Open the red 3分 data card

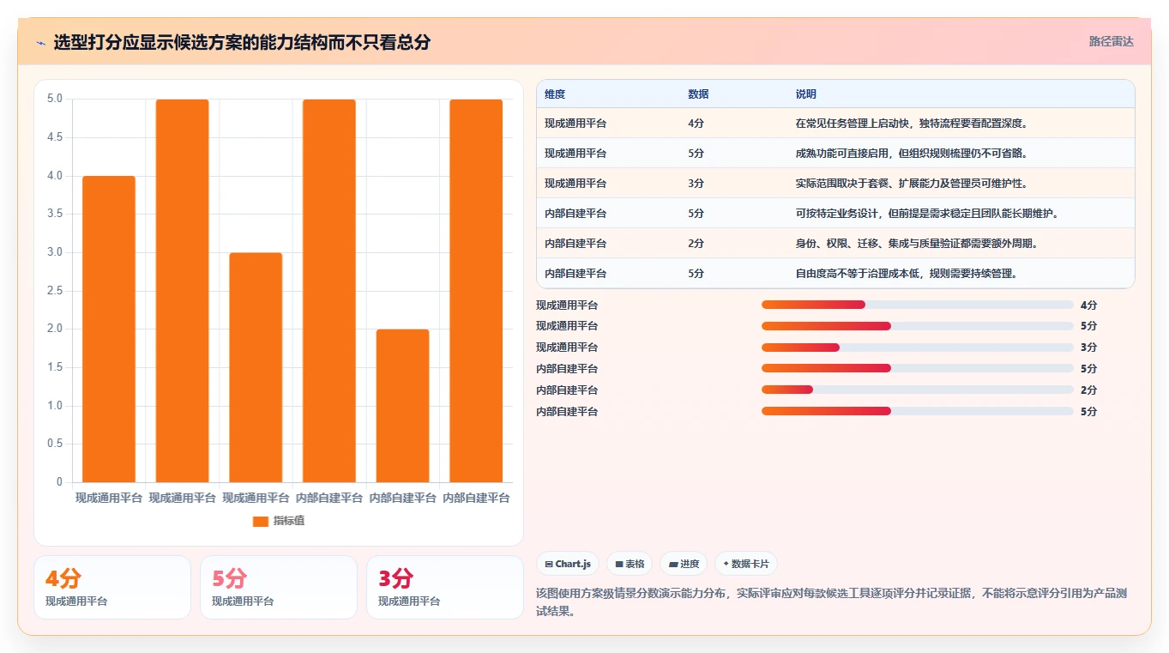tap(445, 587)
